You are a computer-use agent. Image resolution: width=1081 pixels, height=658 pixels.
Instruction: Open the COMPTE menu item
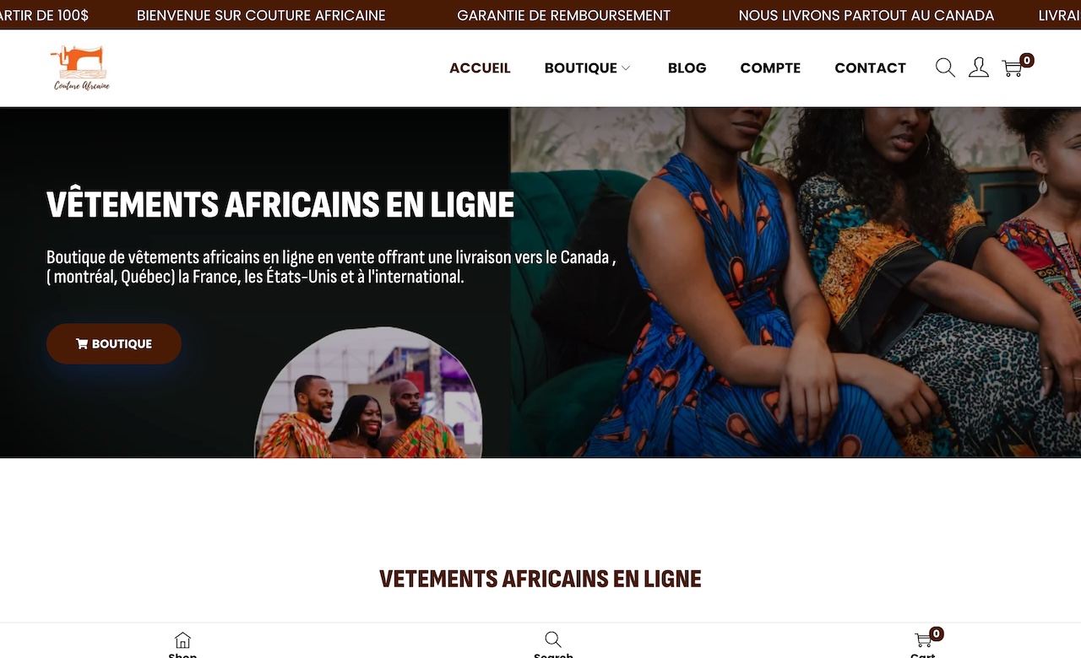tap(770, 68)
